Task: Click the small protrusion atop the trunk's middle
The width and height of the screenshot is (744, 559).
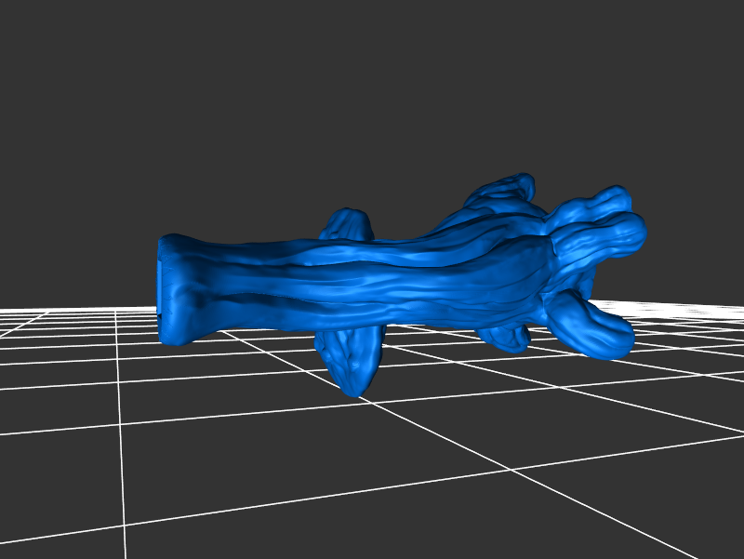Action: tap(349, 224)
